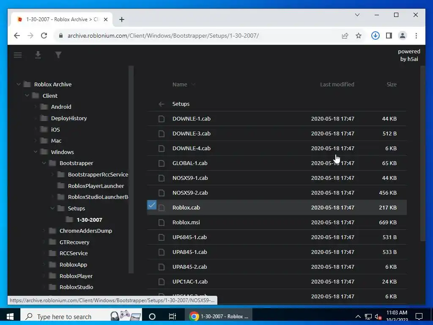The height and width of the screenshot is (325, 433).
Task: Open the h5ai sidebar menu hamburger icon
Action: click(x=18, y=55)
